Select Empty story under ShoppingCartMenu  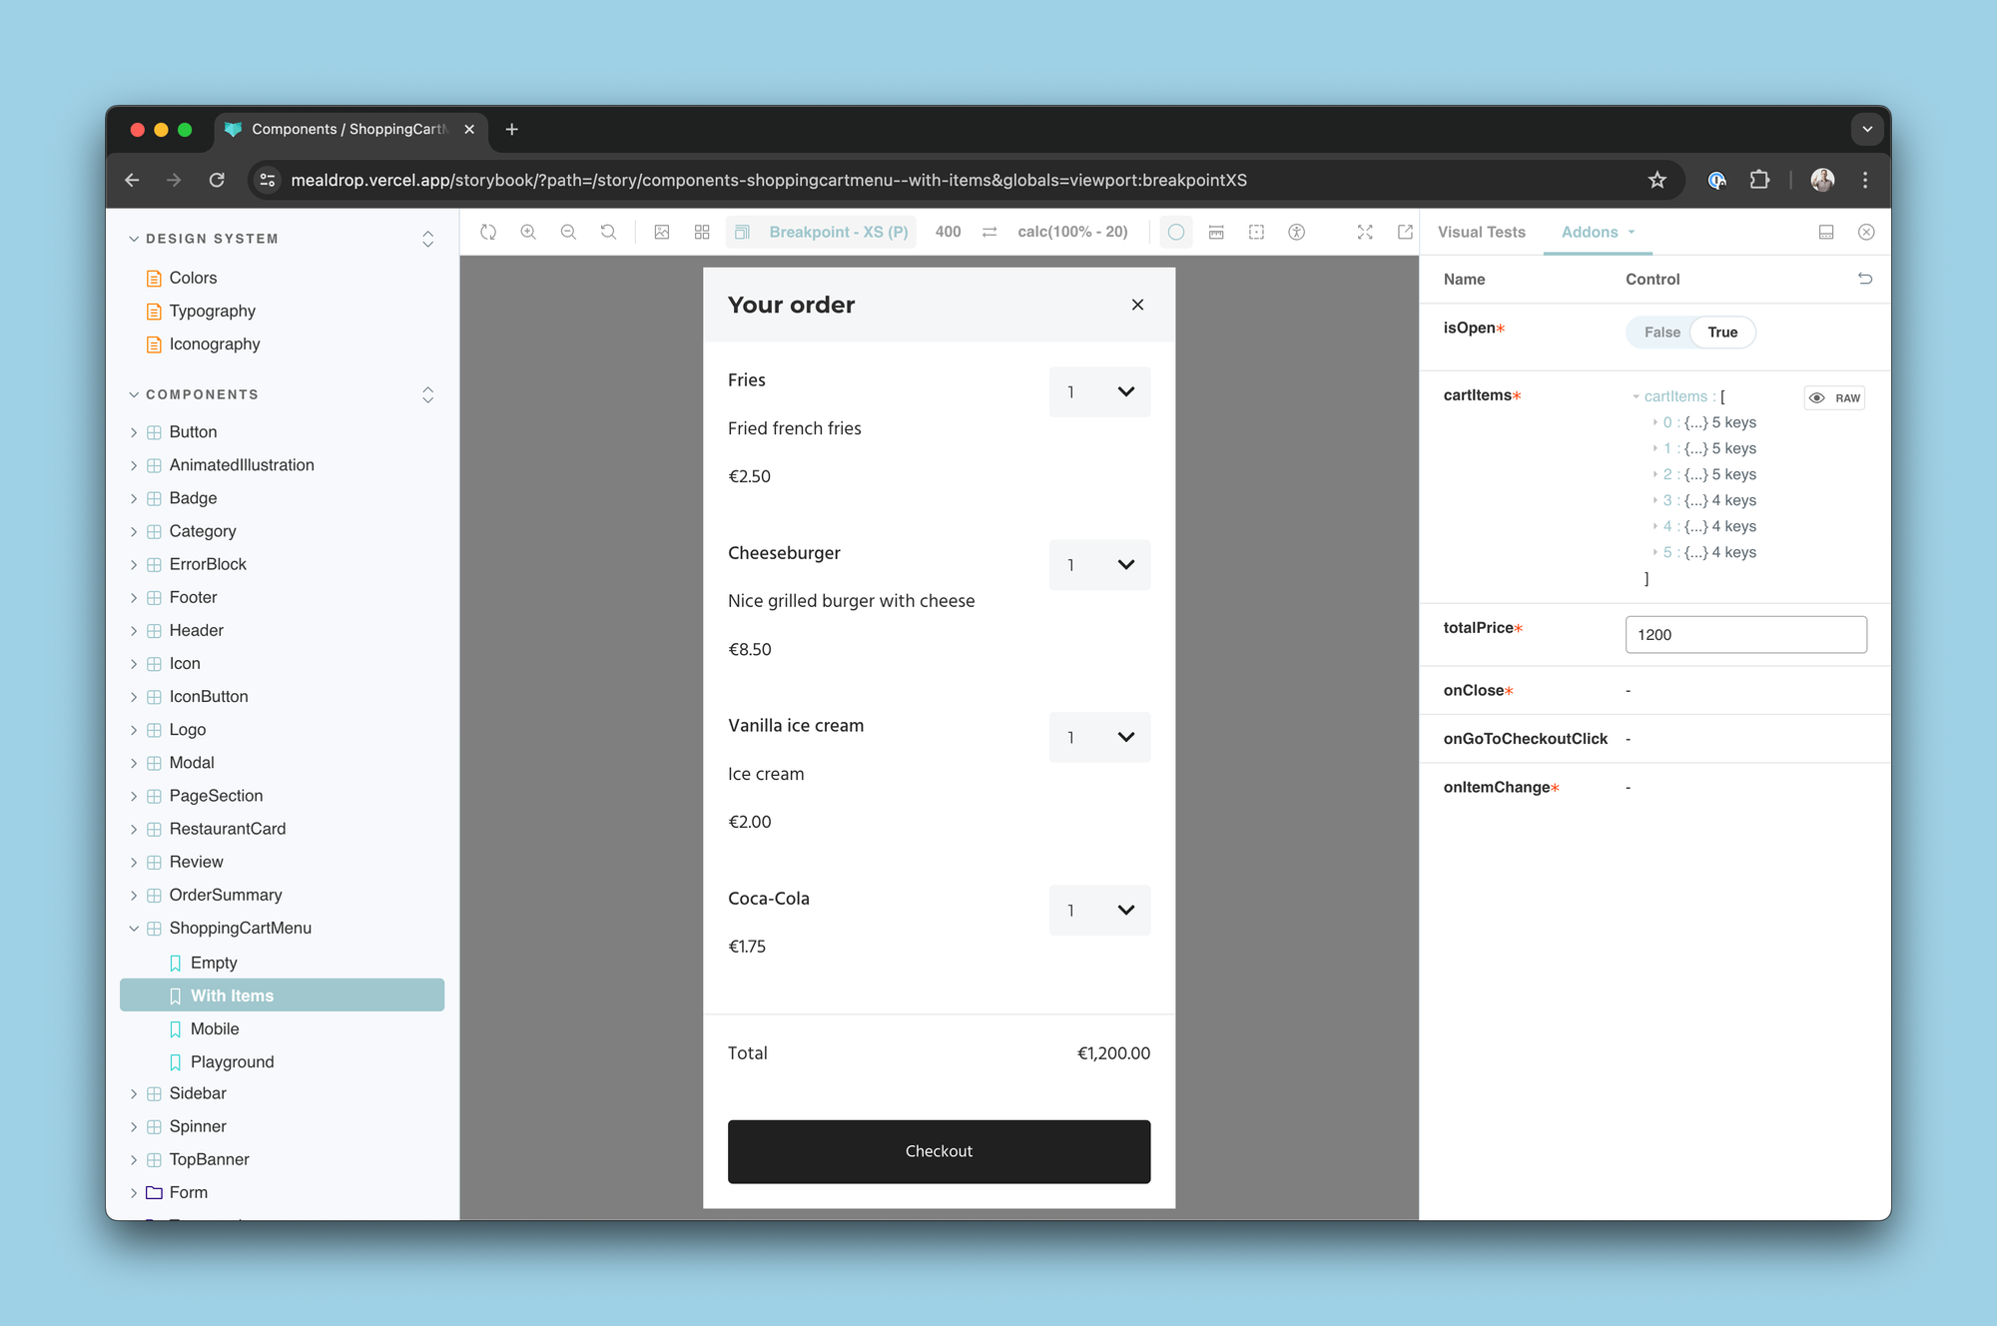point(212,962)
